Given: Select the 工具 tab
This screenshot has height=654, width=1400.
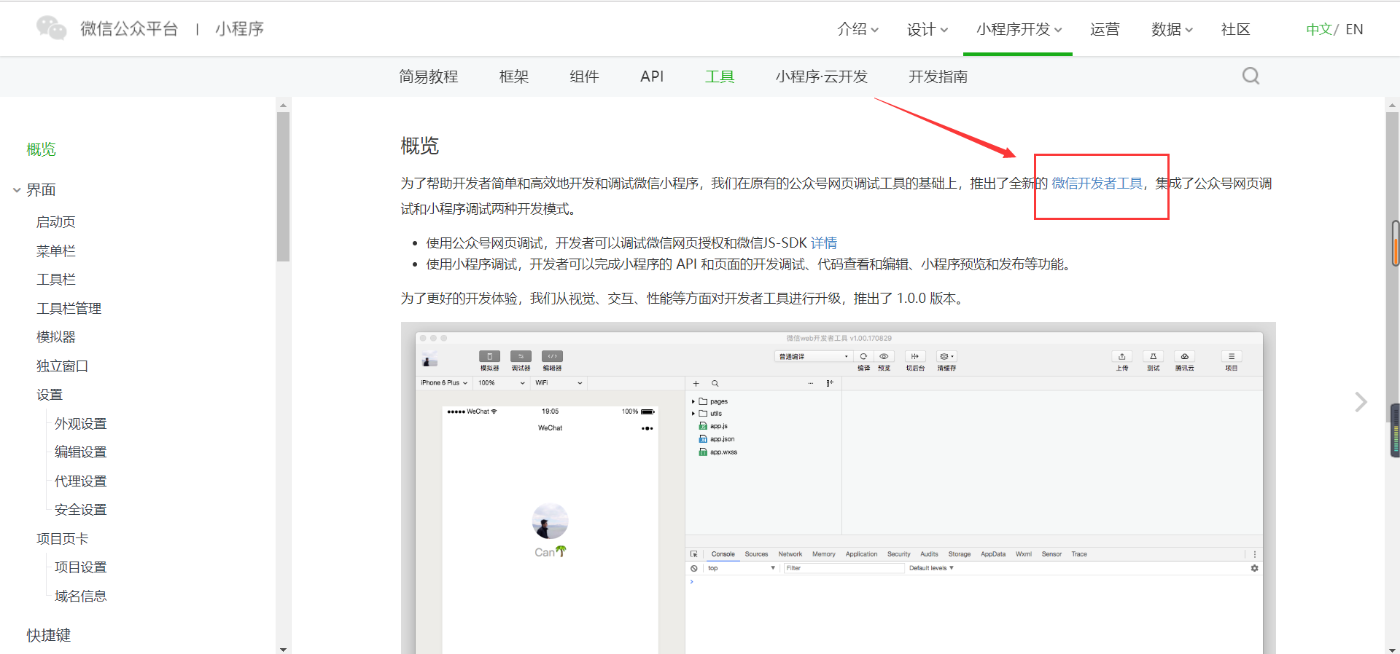Looking at the screenshot, I should [720, 76].
